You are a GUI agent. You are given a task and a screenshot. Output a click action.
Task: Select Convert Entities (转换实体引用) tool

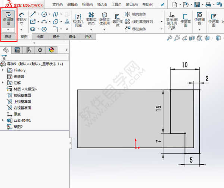105,19
